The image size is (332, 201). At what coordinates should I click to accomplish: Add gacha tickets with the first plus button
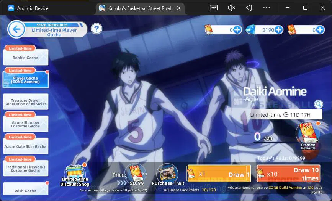pos(237,30)
